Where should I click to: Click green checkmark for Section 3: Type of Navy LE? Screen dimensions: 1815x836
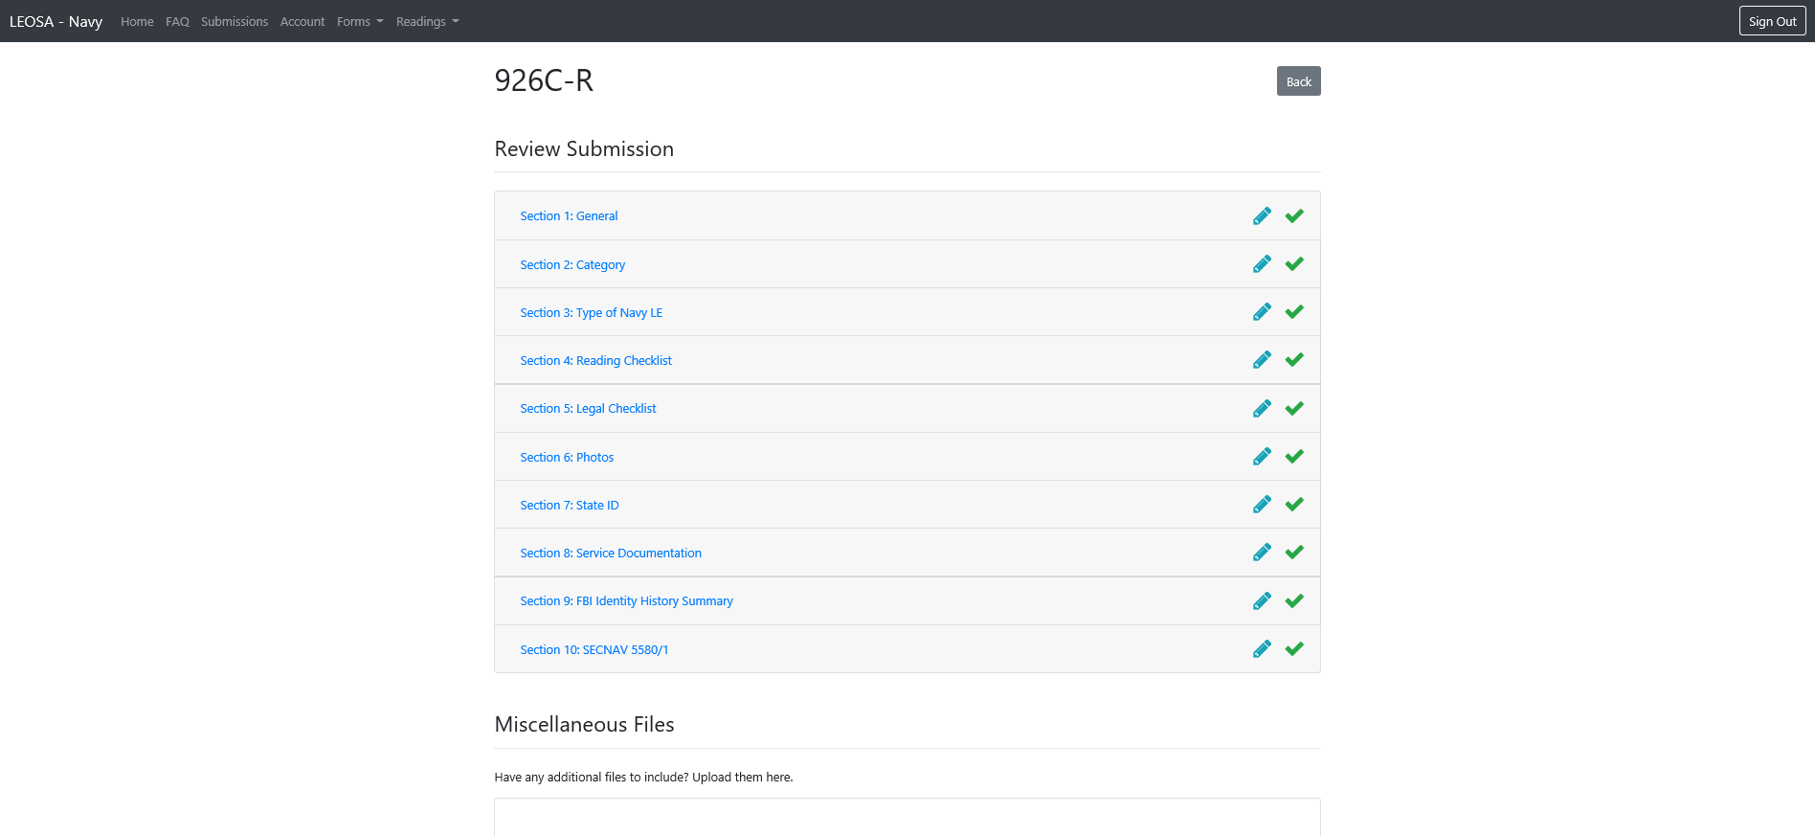pos(1294,312)
